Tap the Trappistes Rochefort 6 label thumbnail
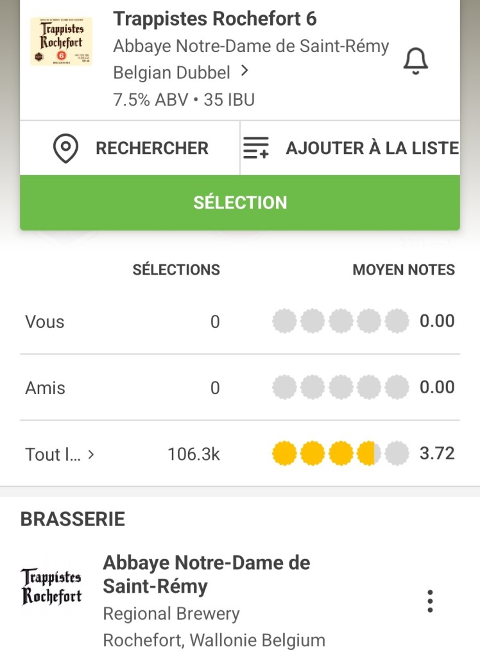This screenshot has width=480, height=657. click(x=61, y=42)
